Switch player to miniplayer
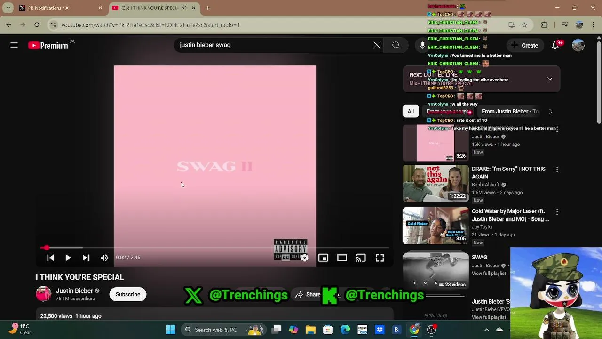The height and width of the screenshot is (339, 602). [x=323, y=258]
